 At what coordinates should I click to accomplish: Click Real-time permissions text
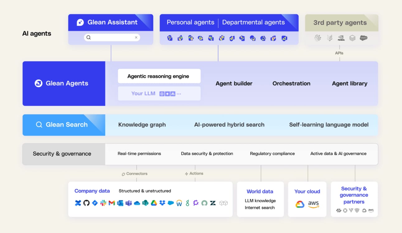pos(139,154)
